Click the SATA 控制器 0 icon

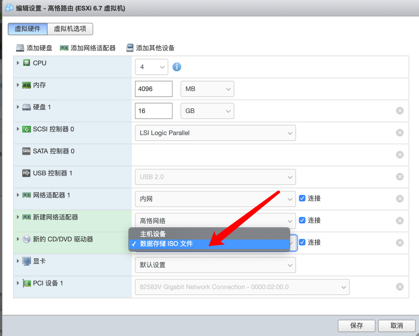coord(27,151)
